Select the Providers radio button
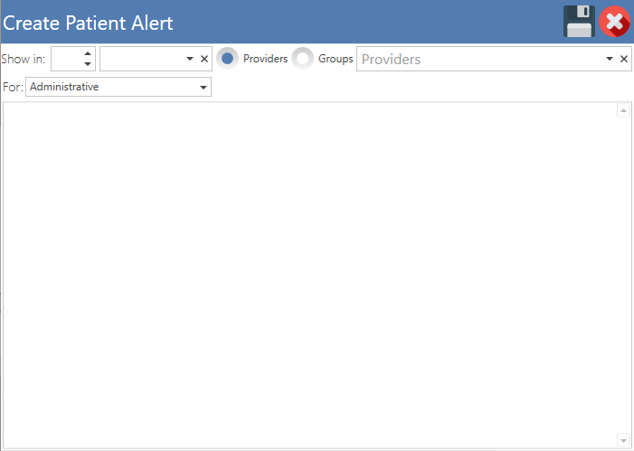This screenshot has width=634, height=451. click(227, 59)
